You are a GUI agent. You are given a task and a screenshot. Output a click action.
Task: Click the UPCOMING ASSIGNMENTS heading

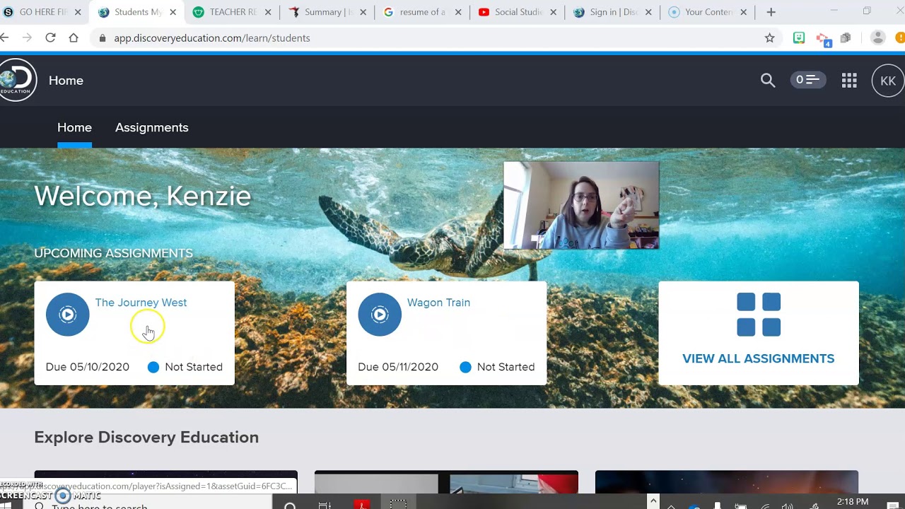click(x=113, y=253)
